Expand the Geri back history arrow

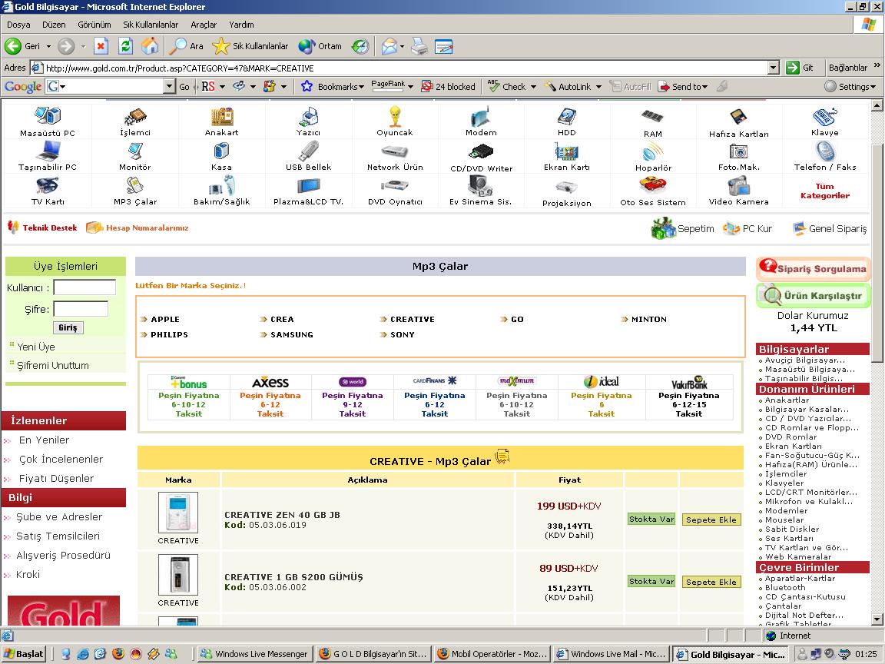(48, 46)
